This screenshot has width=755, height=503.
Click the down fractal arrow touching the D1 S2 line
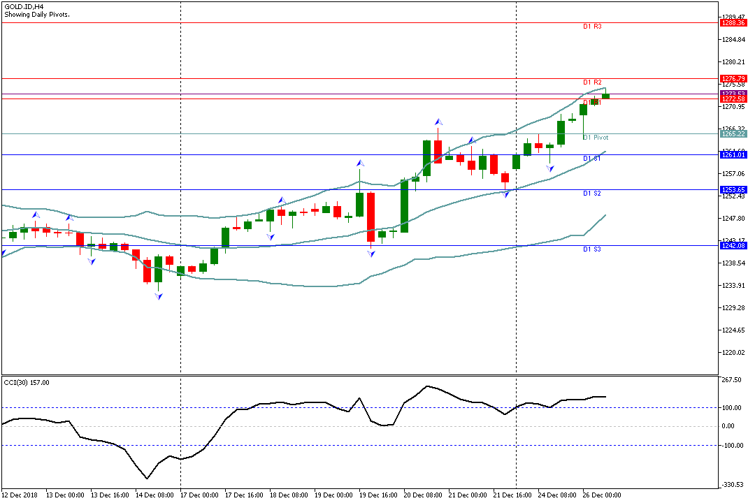point(506,193)
